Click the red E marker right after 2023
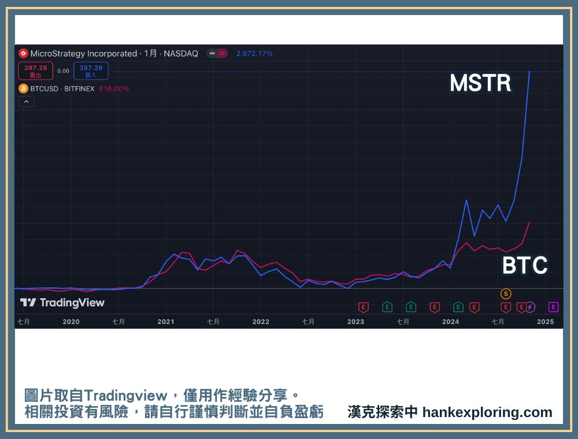Image resolution: width=578 pixels, height=439 pixels. 364,307
